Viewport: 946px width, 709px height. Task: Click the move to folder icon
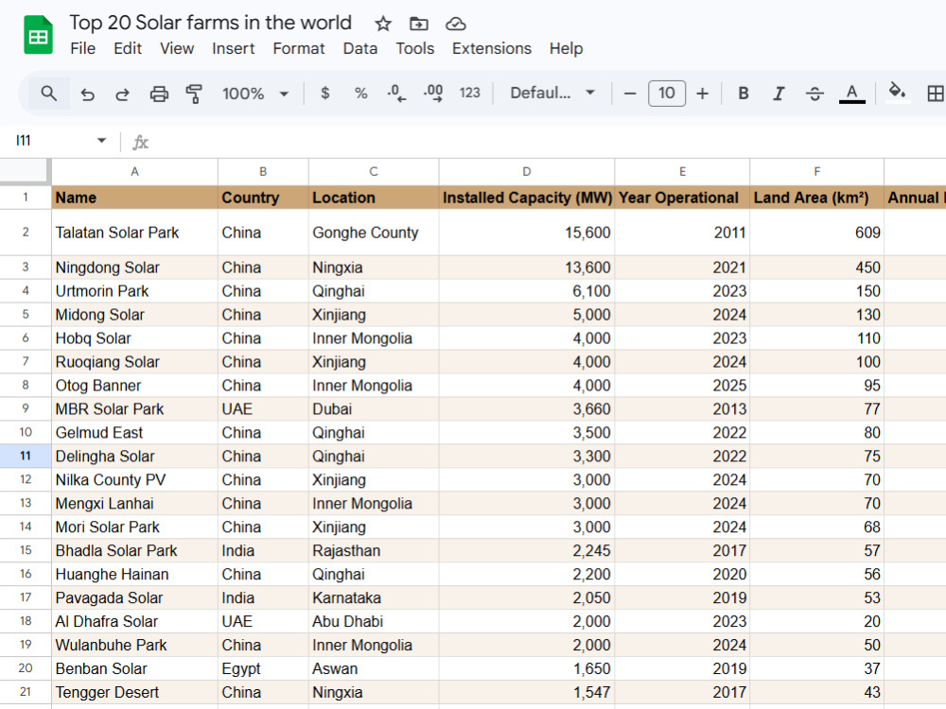[419, 25]
